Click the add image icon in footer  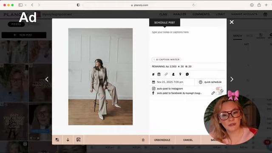(x=78, y=140)
